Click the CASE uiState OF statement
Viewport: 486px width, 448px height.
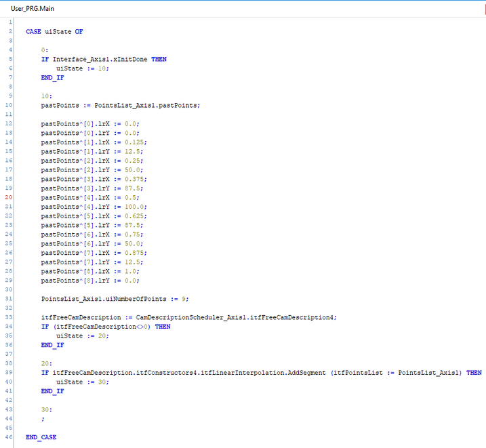point(54,31)
